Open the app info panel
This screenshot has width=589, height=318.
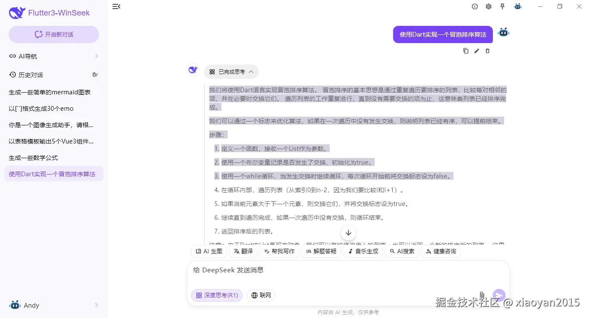click(x=474, y=6)
